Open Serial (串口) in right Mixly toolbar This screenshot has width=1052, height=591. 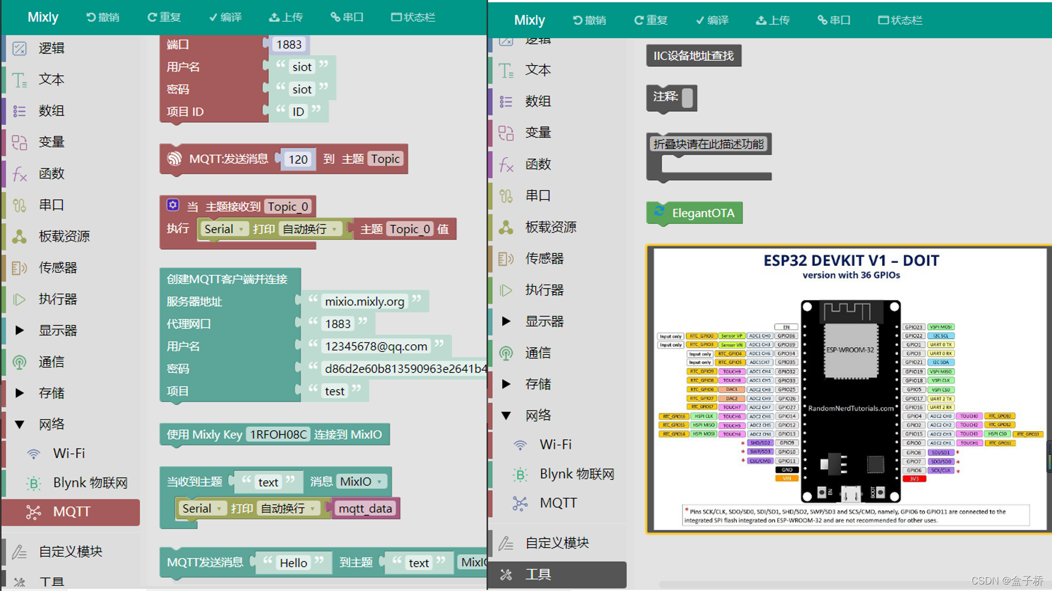(x=834, y=20)
